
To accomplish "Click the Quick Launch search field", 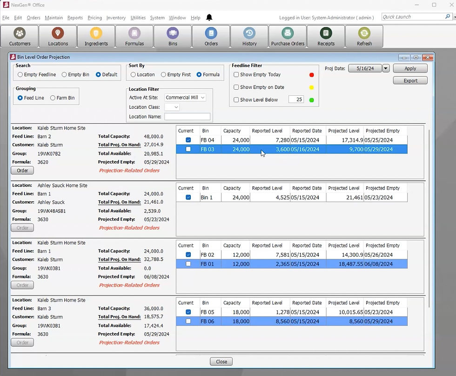I will (x=413, y=17).
